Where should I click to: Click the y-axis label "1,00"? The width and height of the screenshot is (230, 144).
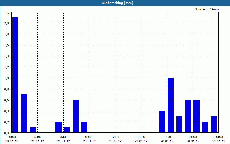pos(8,78)
